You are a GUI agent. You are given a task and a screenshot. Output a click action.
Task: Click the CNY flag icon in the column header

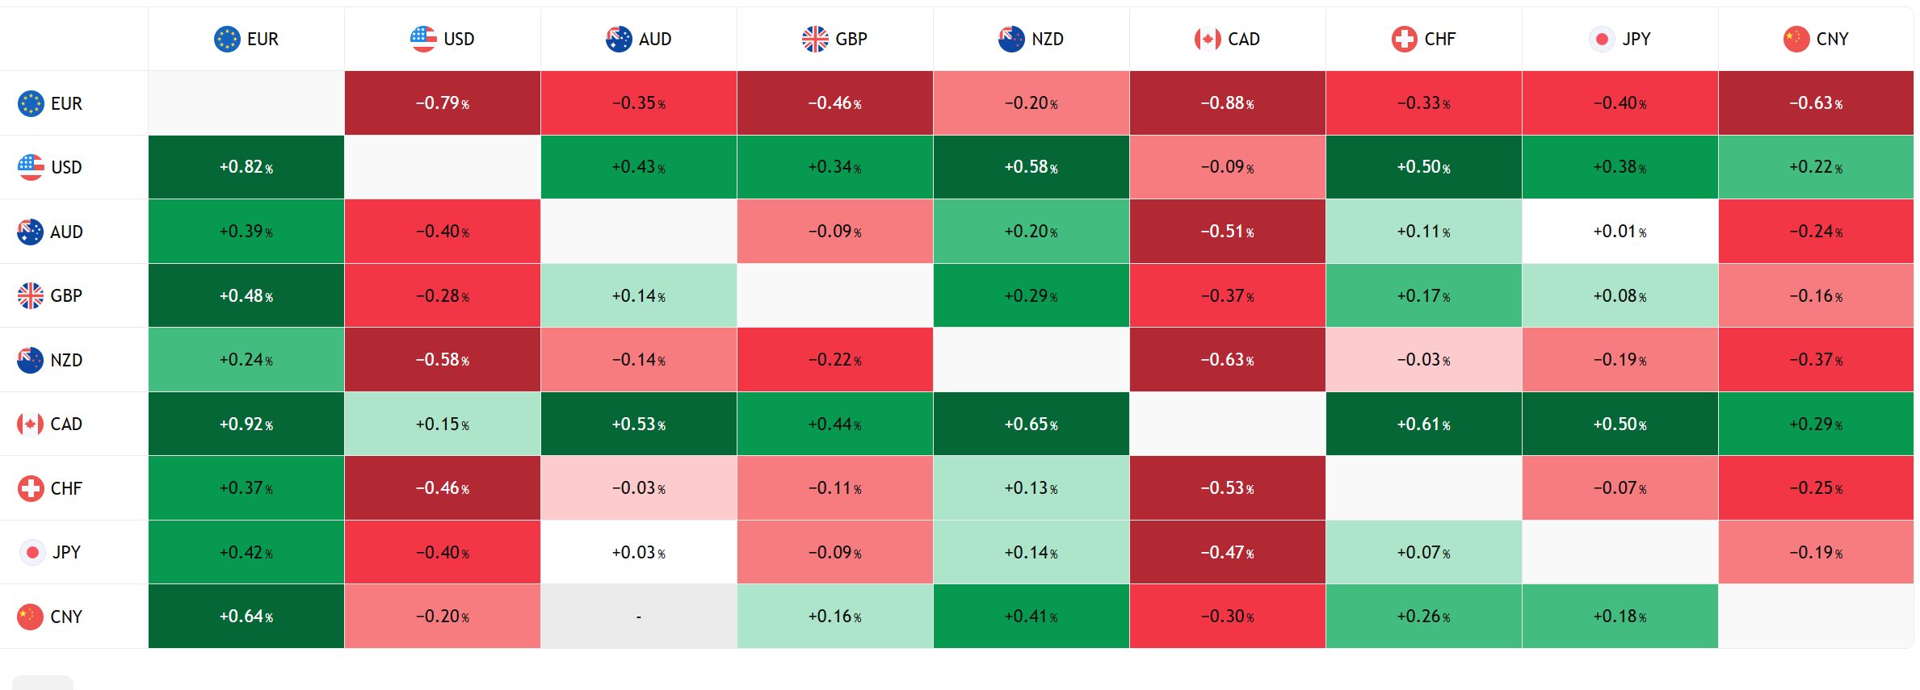(x=1796, y=39)
